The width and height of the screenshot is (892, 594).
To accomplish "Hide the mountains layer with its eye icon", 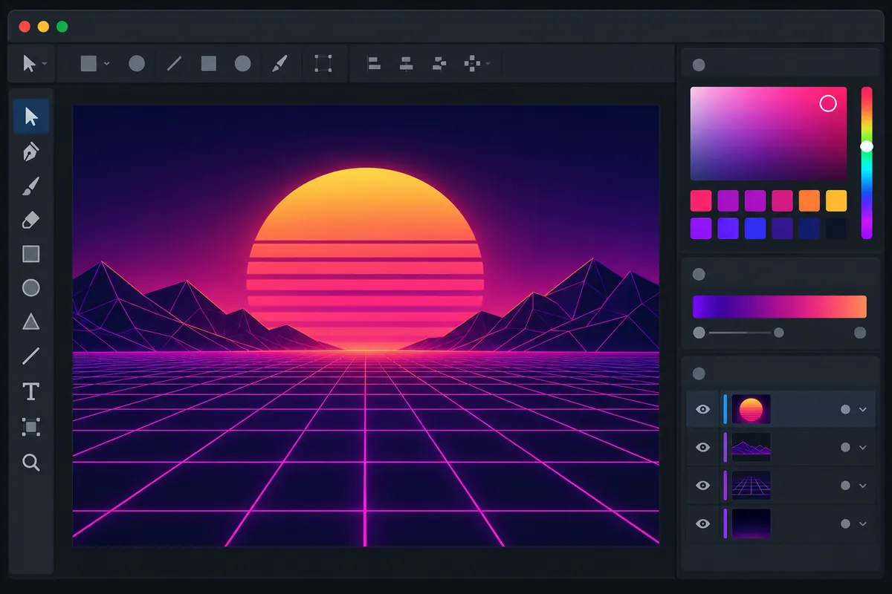I will click(x=702, y=447).
